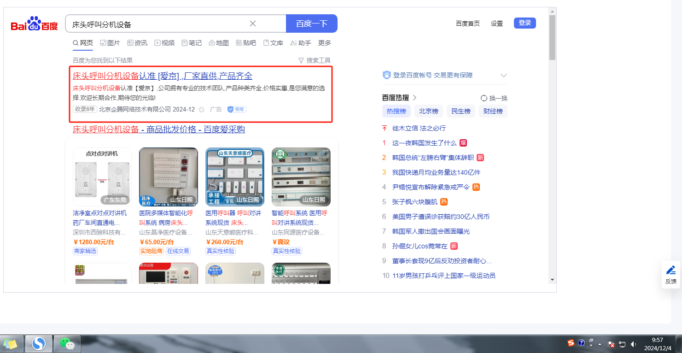This screenshot has height=353, width=682.
Task: Open the small dropdown arrow after 2024-12
Action: pyautogui.click(x=201, y=110)
